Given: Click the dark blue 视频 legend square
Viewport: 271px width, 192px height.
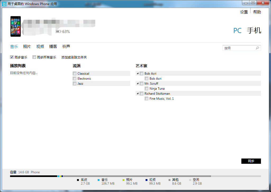Looking at the screenshot, I should tap(146, 180).
